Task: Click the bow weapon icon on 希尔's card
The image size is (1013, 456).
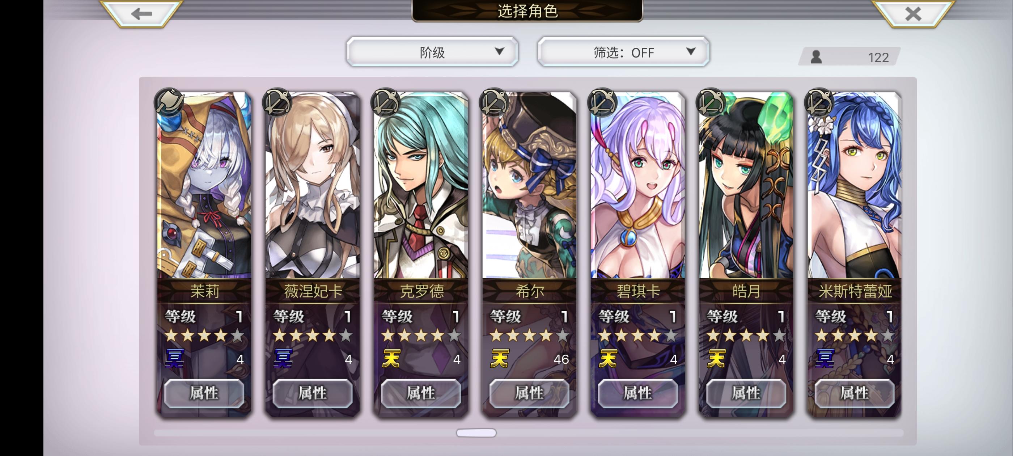Action: pos(494,102)
